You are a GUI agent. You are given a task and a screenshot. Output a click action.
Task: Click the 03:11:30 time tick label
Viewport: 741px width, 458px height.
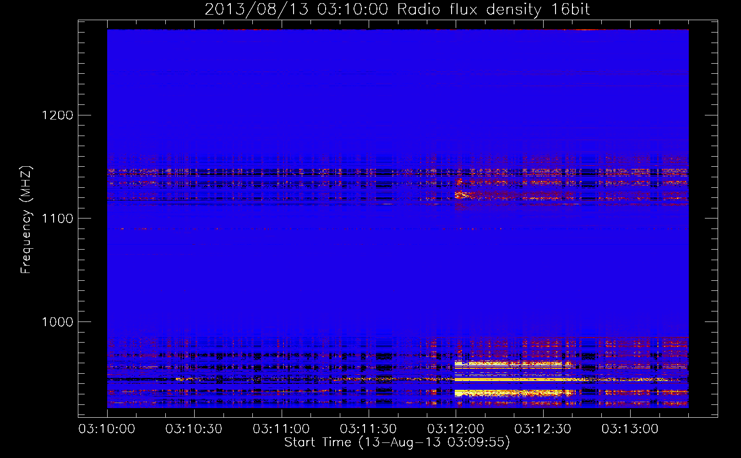tap(368, 429)
